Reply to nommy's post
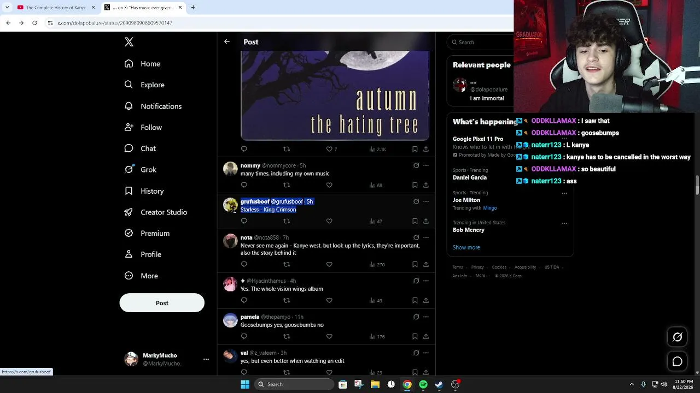Image resolution: width=700 pixels, height=393 pixels. coord(244,185)
